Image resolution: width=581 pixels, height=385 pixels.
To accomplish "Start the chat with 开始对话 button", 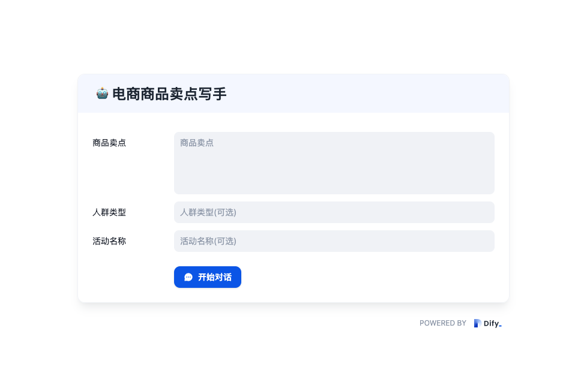I will (x=208, y=277).
